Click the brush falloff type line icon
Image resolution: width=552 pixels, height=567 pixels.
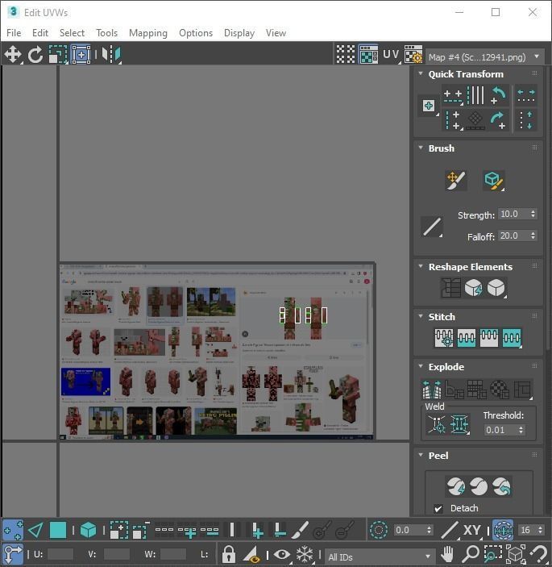coord(432,227)
